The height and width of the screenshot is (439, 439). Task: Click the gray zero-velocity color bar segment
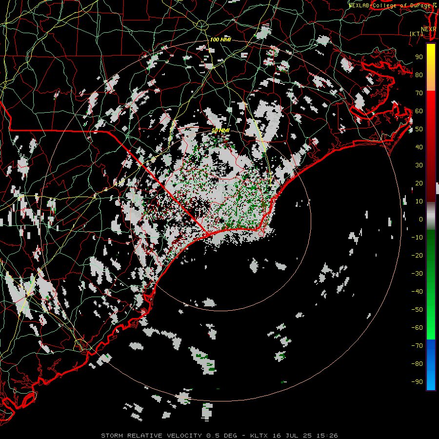point(431,216)
